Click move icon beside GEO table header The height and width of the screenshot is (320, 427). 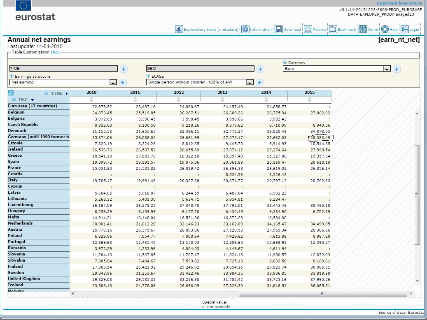click(x=14, y=99)
